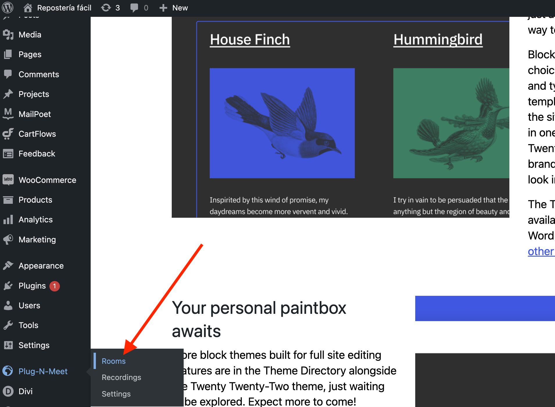Click the Feedback form icon
The image size is (555, 407).
(x=8, y=154)
